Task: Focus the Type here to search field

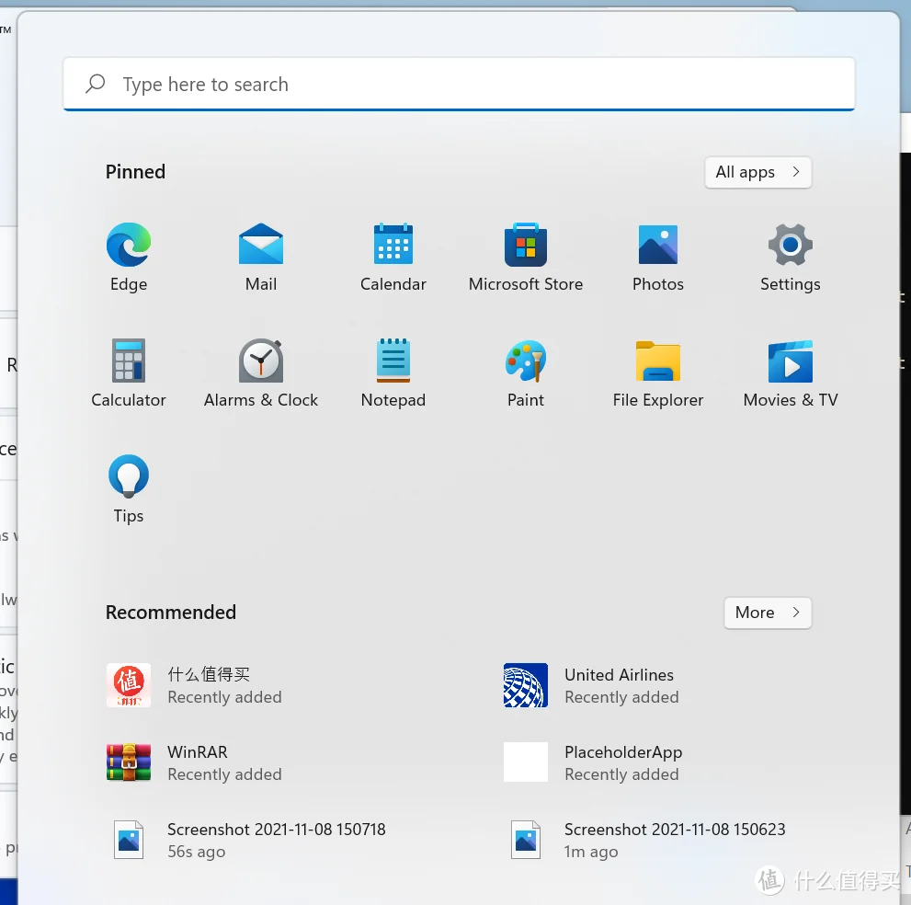Action: tap(459, 85)
